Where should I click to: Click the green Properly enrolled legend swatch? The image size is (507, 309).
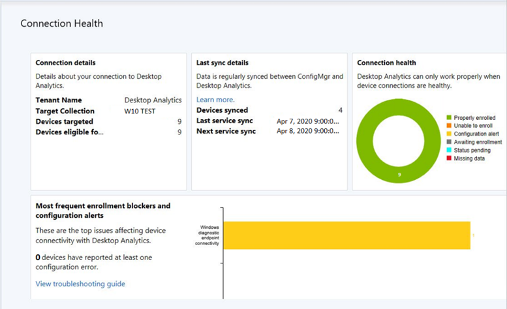[x=449, y=117]
